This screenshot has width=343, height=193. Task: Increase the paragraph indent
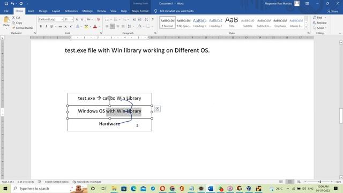(139, 19)
